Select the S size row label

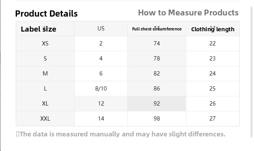pos(45,59)
